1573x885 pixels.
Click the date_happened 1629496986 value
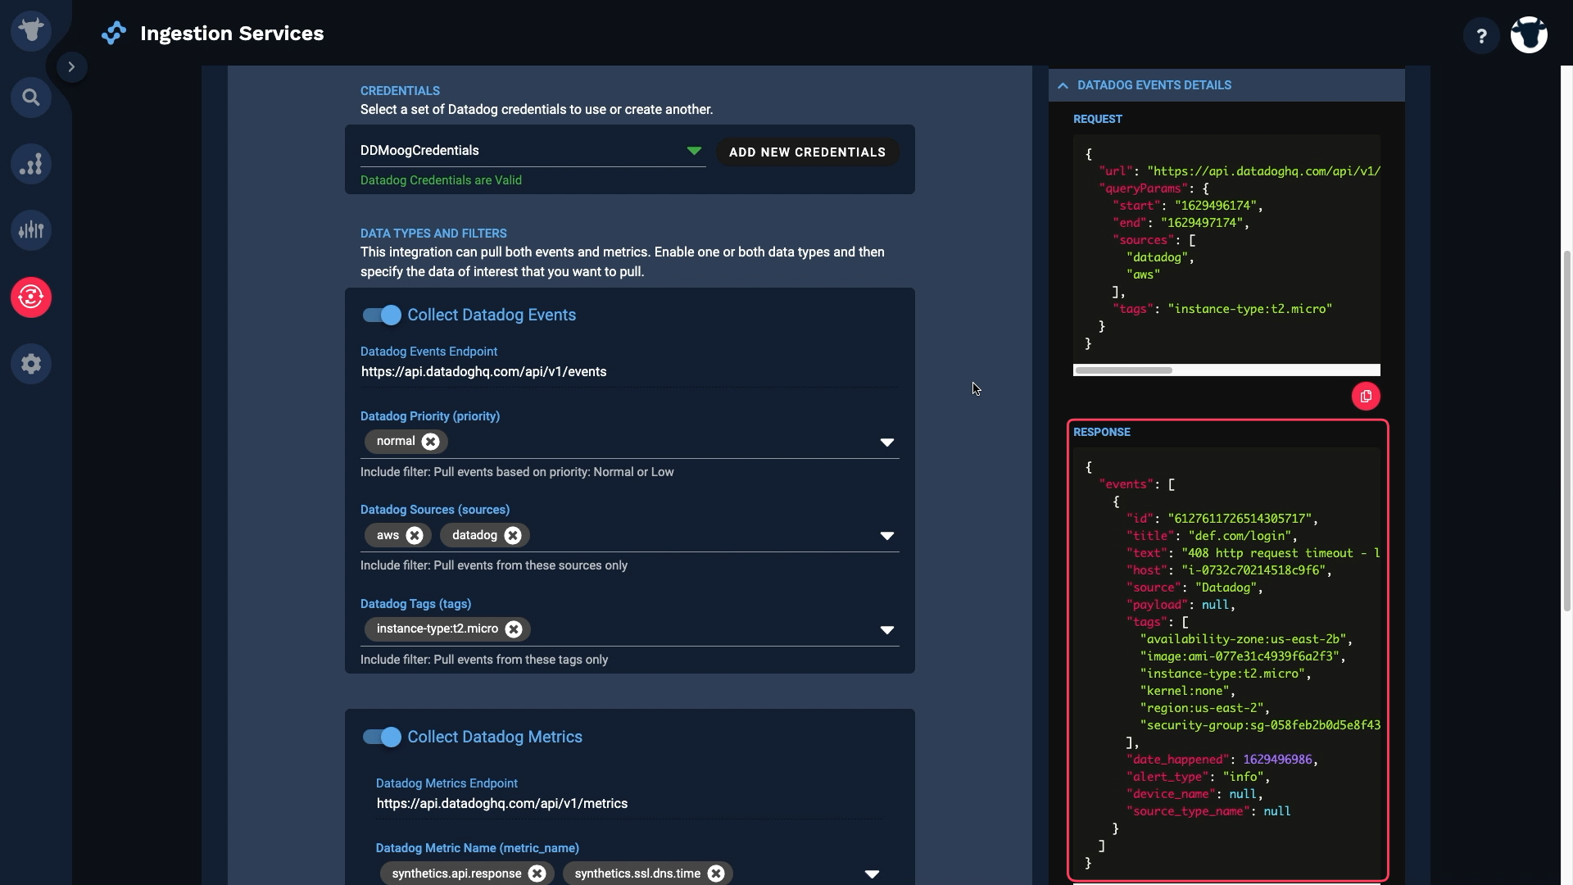tap(1277, 760)
